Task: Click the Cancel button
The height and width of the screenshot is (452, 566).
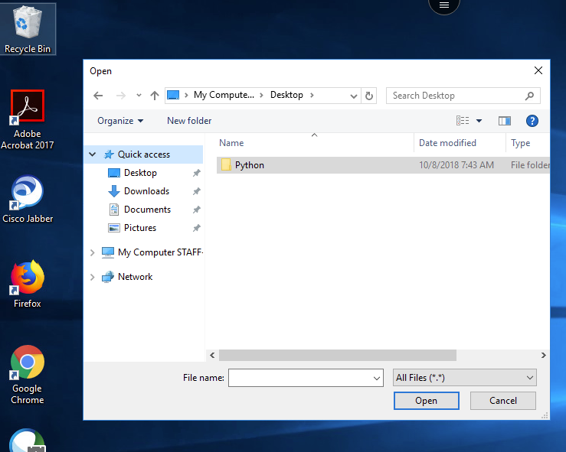Action: (503, 401)
